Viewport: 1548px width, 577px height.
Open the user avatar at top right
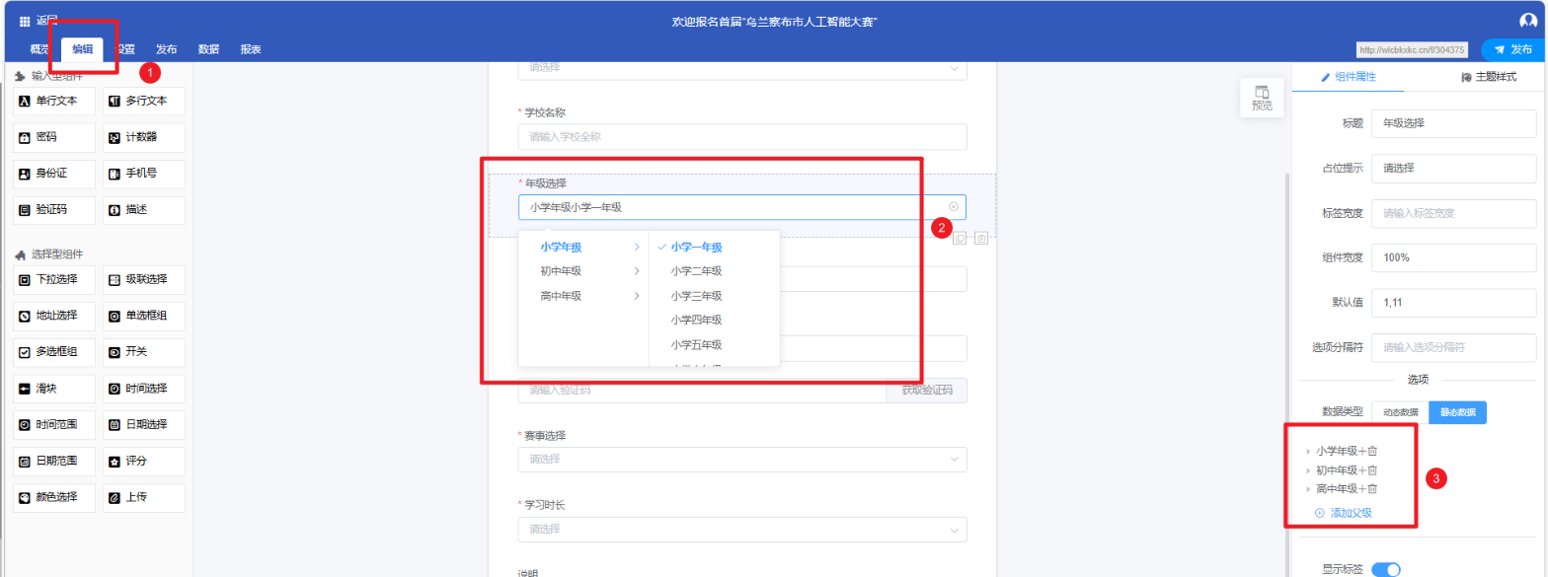pyautogui.click(x=1529, y=21)
